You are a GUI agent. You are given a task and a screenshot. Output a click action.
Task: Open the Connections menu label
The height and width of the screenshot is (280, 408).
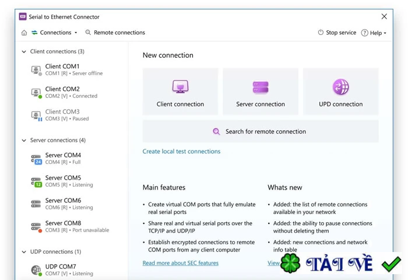(x=55, y=33)
